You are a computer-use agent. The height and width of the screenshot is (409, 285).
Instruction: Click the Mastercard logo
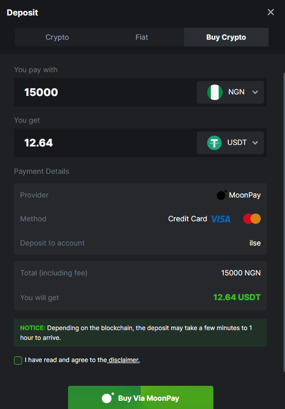(x=252, y=219)
